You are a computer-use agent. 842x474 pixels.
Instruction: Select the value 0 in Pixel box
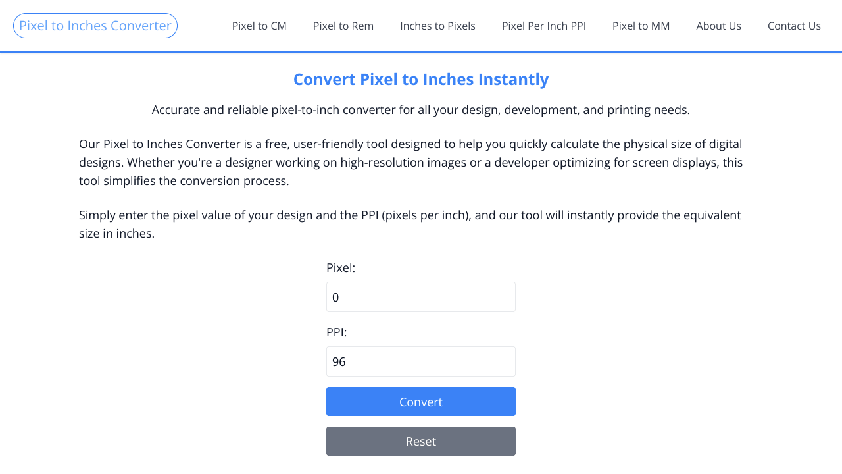pyautogui.click(x=336, y=297)
